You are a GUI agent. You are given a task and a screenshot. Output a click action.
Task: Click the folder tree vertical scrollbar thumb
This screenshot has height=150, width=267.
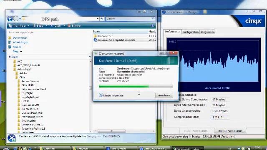click(91, 88)
